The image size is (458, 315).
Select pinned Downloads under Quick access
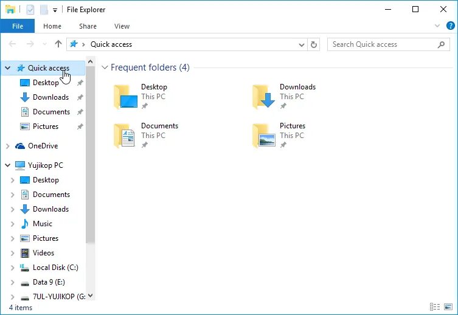[x=51, y=97]
